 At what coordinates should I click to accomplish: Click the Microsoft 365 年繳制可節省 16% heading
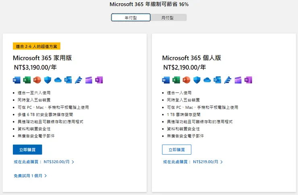(149, 4)
